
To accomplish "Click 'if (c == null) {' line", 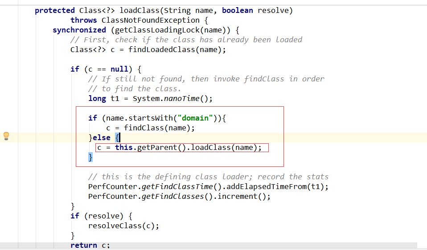I will click(106, 69).
